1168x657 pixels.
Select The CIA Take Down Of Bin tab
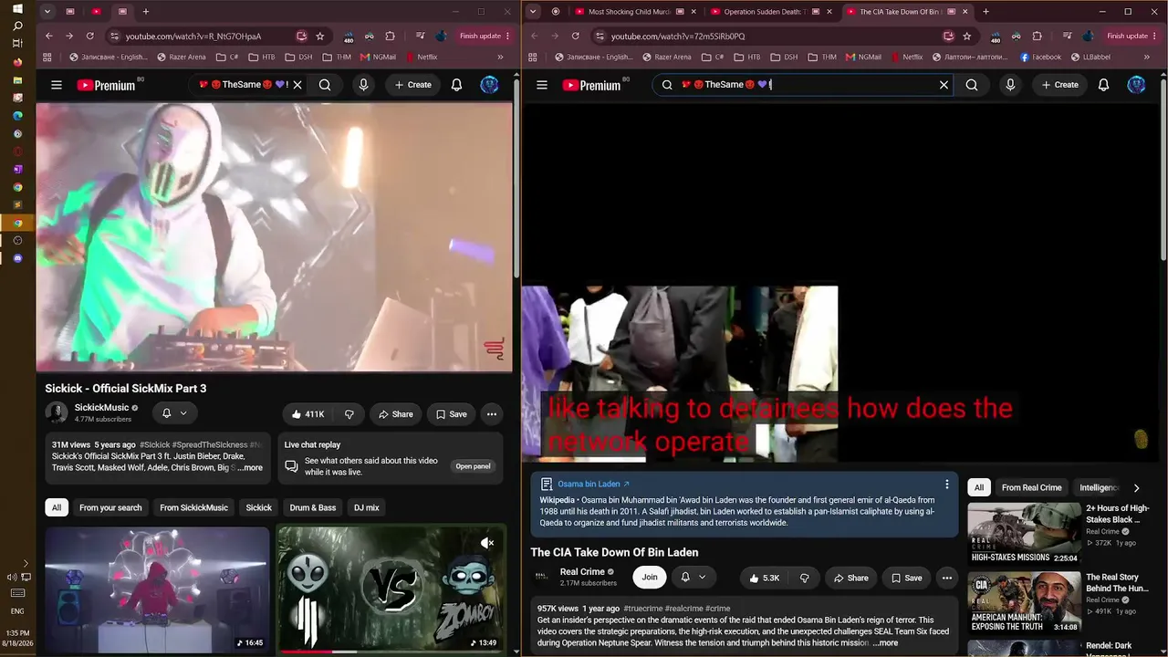(x=906, y=12)
